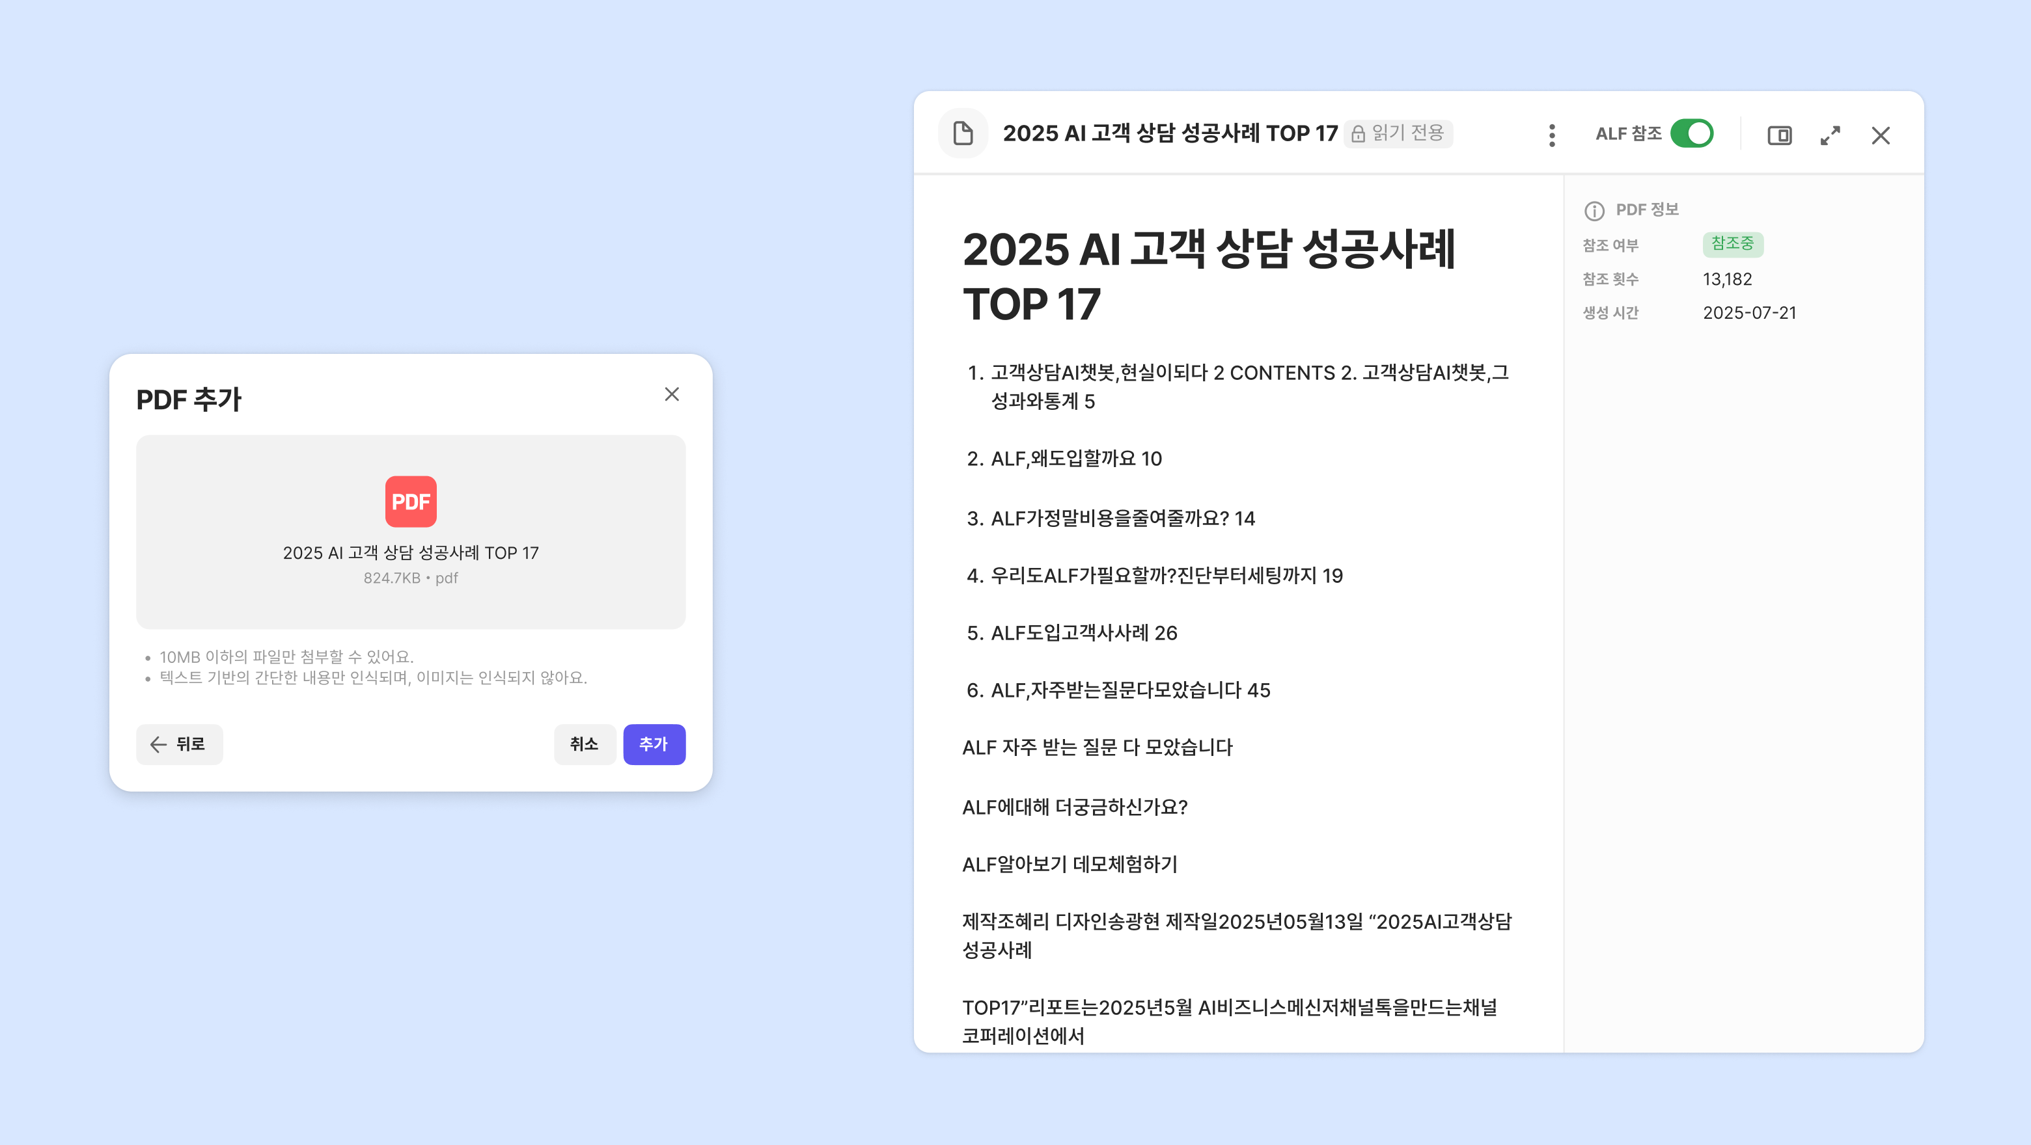Click the uploaded PDF file name text

[411, 552]
